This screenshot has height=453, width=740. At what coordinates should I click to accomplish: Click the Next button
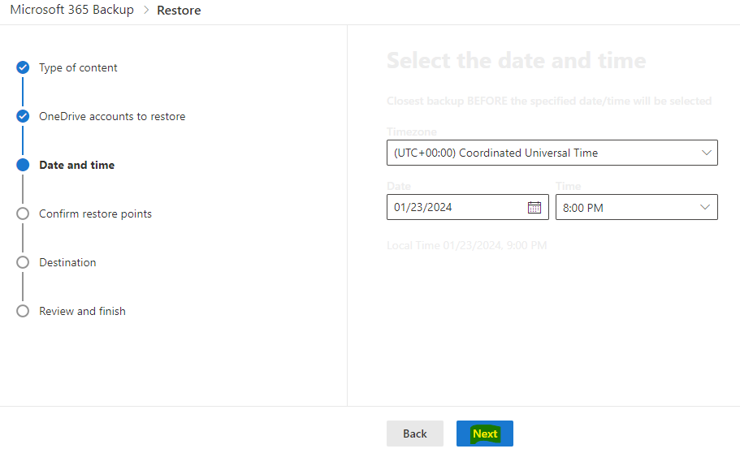coord(485,434)
